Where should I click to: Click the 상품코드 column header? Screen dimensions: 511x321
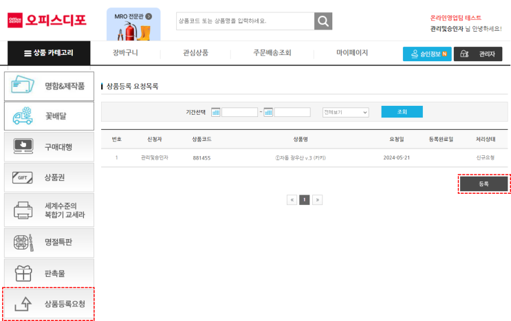pos(202,140)
